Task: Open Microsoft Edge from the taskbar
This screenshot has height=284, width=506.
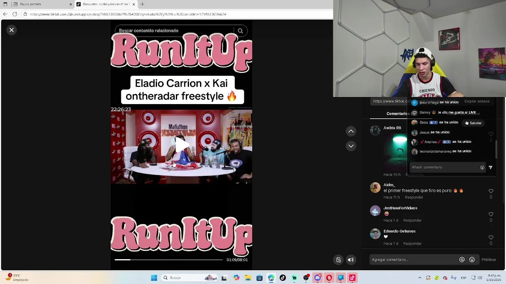Action: [271, 278]
